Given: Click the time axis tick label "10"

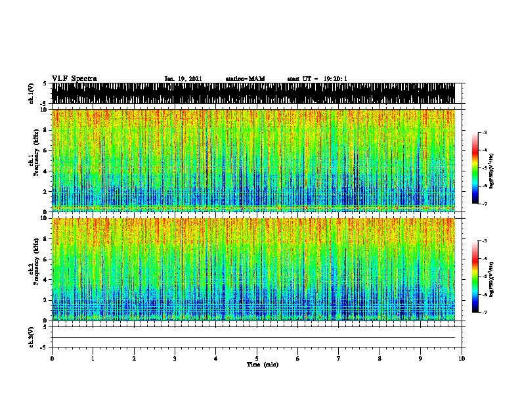Looking at the screenshot, I should tap(462, 359).
